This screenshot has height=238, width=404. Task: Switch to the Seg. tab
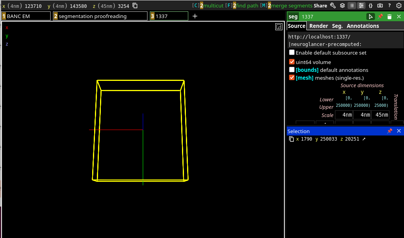pos(337,26)
